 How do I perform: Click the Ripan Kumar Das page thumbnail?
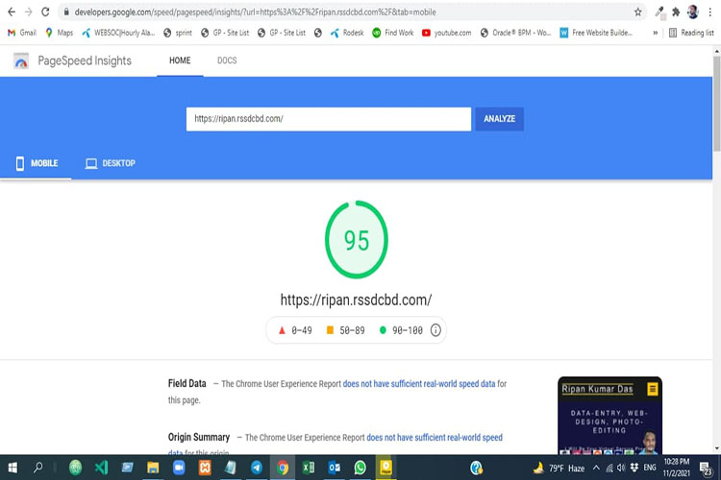tap(609, 416)
